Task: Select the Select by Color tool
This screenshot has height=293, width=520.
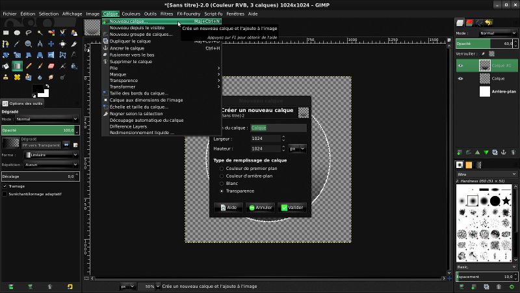Action: [x=51, y=33]
